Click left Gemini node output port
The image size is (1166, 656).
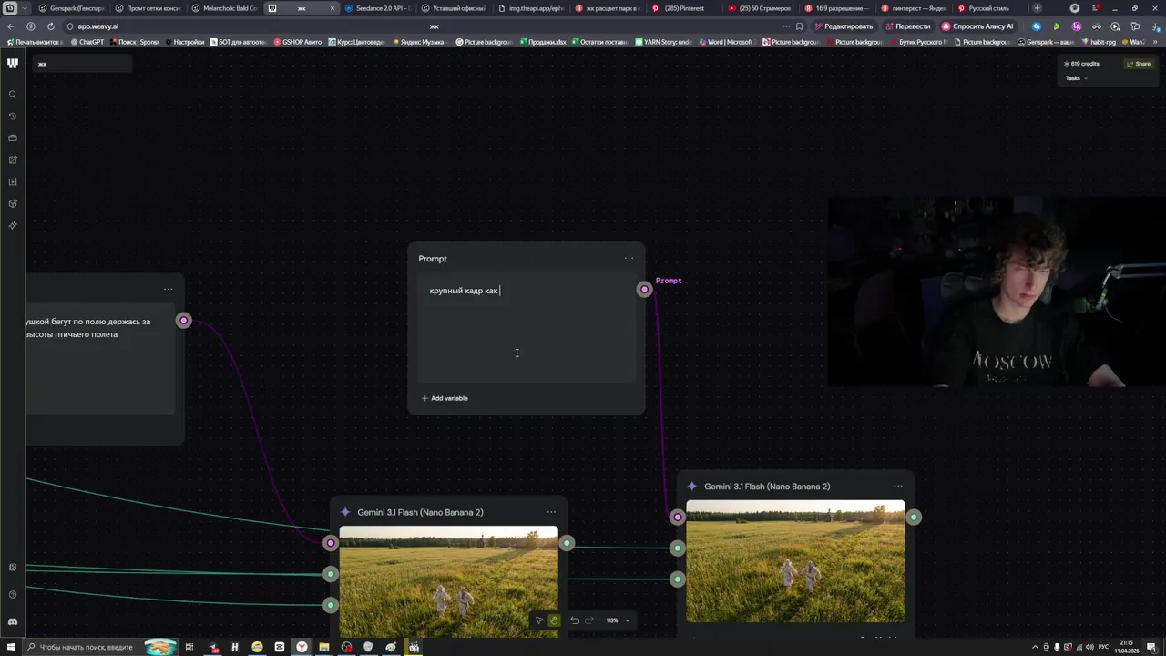pos(567,543)
